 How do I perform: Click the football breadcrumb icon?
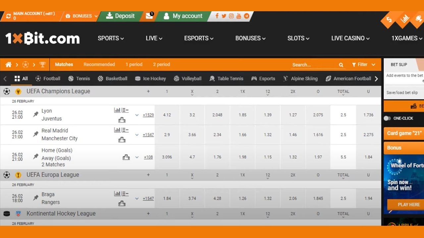pyautogui.click(x=26, y=64)
